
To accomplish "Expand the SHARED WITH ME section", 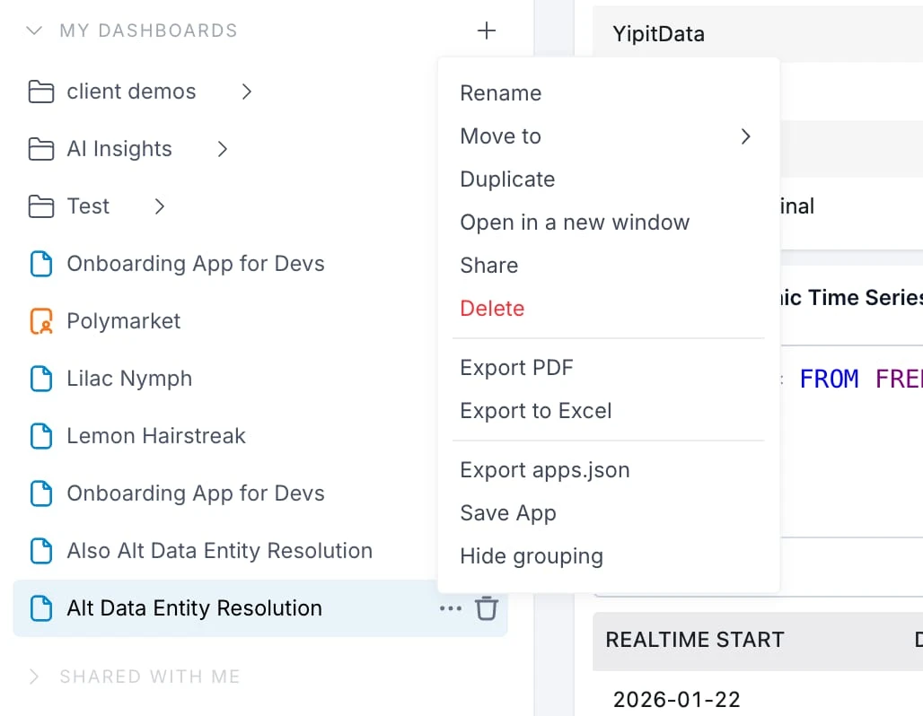I will (x=36, y=677).
